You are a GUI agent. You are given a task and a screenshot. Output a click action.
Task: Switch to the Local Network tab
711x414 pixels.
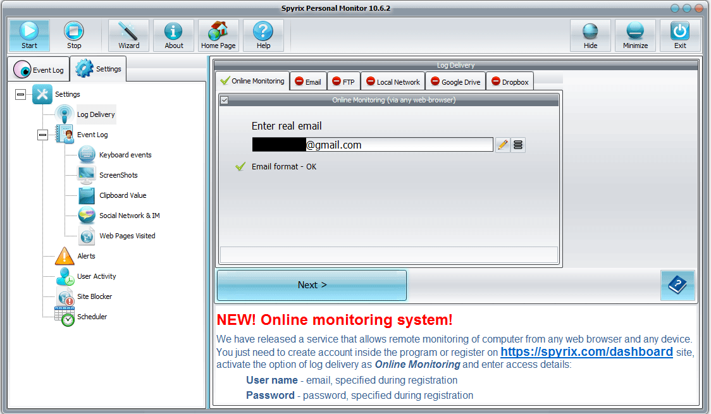[x=393, y=82]
